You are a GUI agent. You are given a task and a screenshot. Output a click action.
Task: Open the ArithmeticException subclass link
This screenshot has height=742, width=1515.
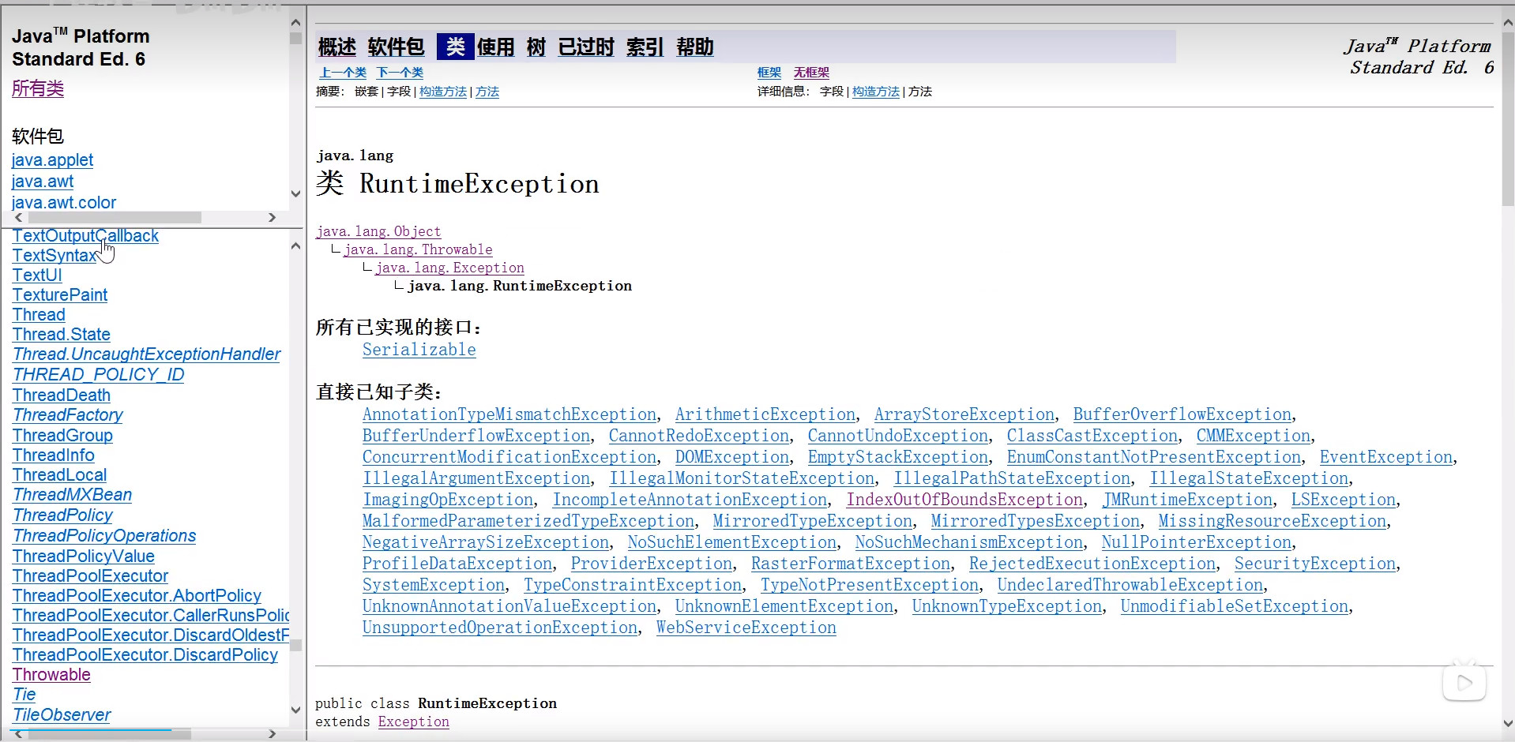point(765,414)
